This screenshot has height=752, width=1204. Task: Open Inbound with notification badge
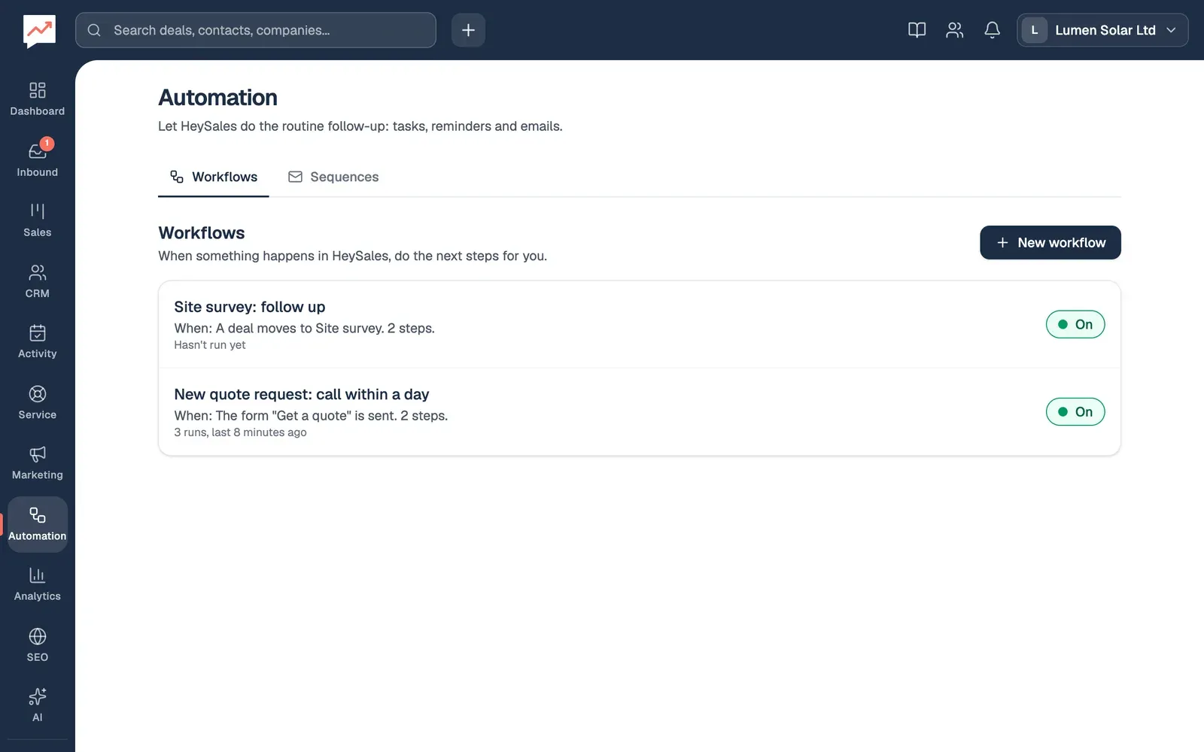point(38,159)
